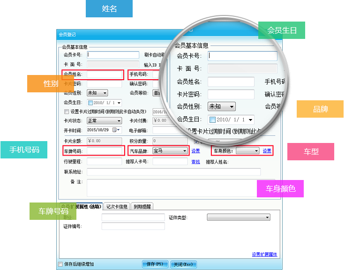Viewport: 345px width, 270px height.
Task: Switch to the 到期提醒 tab
Action: coord(142,206)
